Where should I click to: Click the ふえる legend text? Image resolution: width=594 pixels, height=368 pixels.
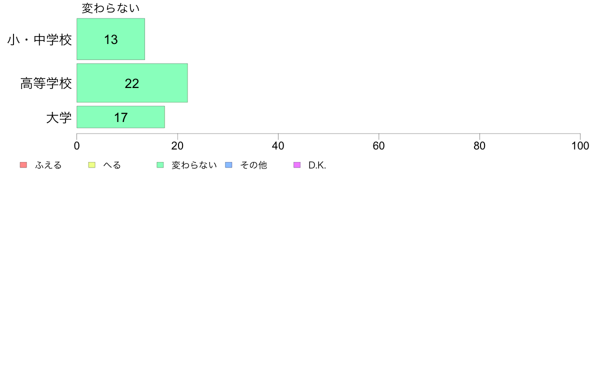click(x=48, y=165)
